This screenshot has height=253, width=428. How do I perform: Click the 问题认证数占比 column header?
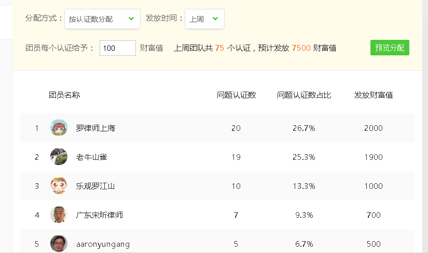click(x=304, y=95)
